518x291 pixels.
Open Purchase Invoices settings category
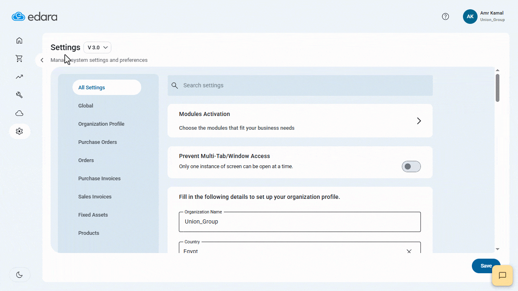click(x=100, y=178)
